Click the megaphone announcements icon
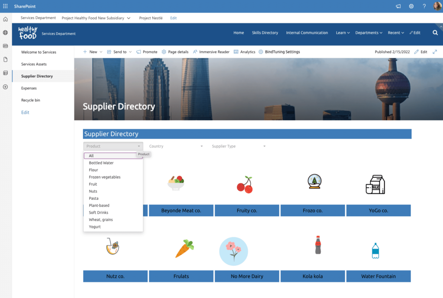The width and height of the screenshot is (443, 298). pos(398,6)
